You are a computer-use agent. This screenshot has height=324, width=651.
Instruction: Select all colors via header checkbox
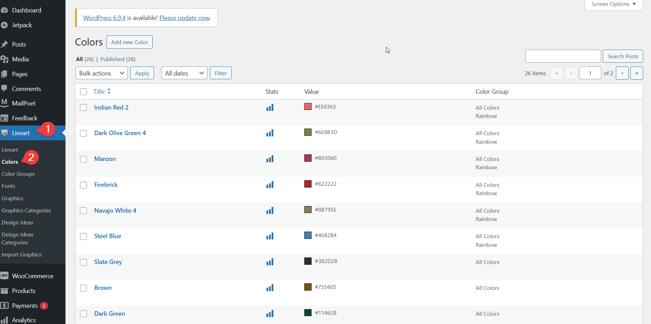83,92
